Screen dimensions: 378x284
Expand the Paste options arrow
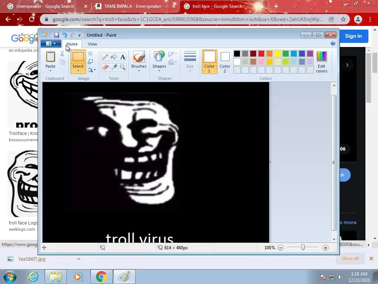pos(50,71)
